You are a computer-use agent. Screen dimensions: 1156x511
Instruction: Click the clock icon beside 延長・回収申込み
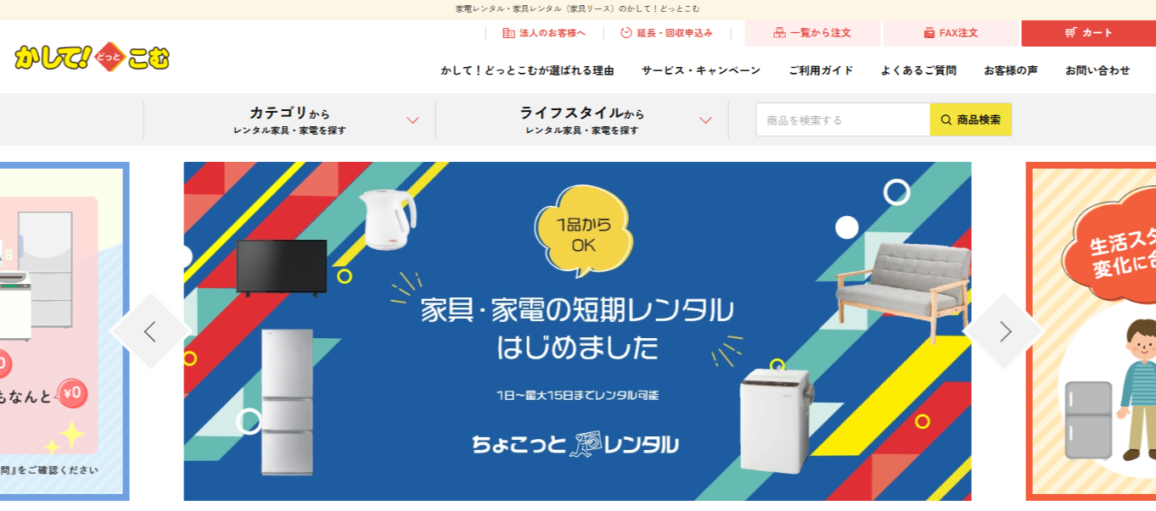click(626, 33)
